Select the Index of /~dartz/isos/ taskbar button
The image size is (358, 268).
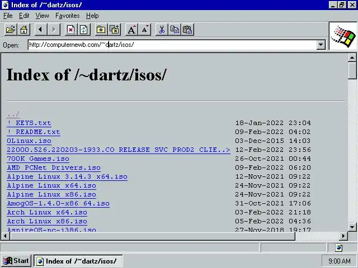click(x=78, y=261)
